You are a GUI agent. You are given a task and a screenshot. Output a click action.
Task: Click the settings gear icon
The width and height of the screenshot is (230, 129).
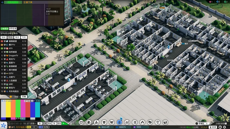[225, 127]
